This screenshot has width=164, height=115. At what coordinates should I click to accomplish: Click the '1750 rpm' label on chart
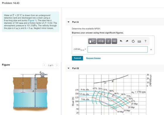pos(141,92)
